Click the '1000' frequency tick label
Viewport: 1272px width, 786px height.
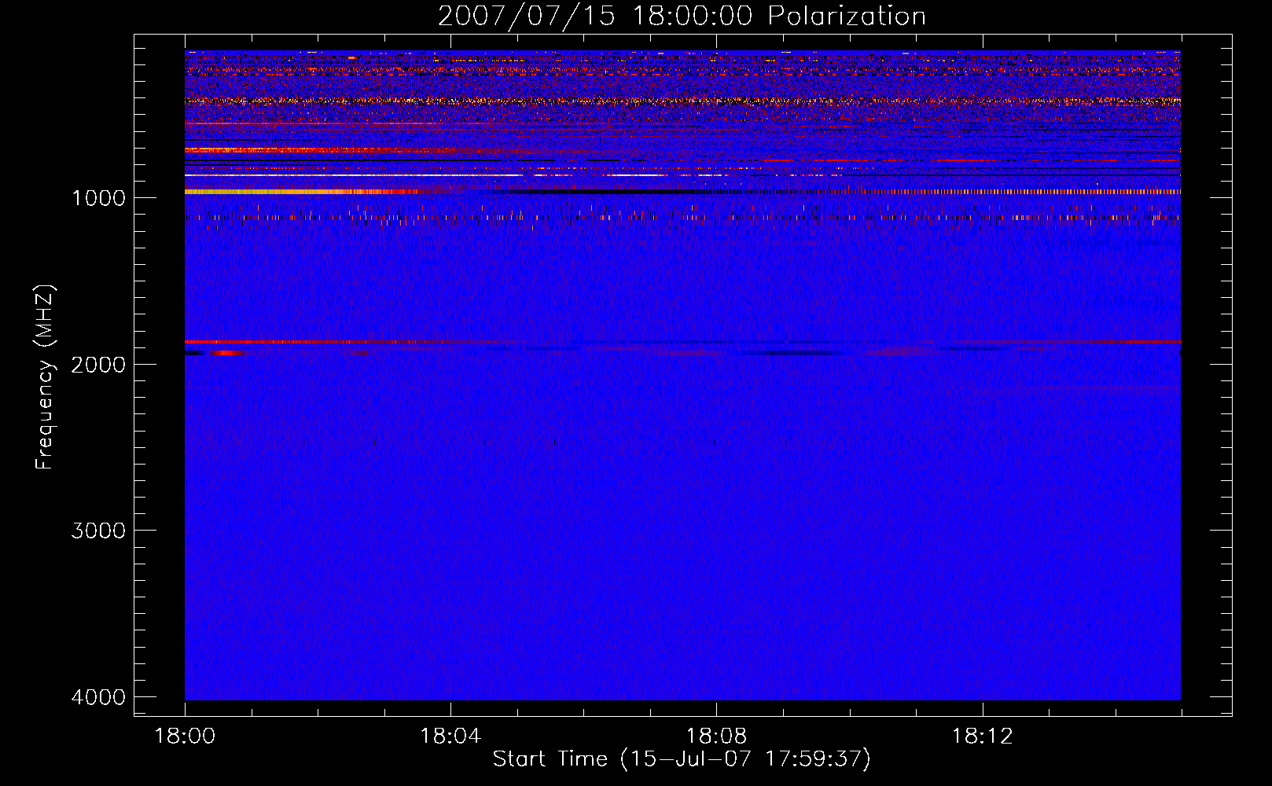98,198
